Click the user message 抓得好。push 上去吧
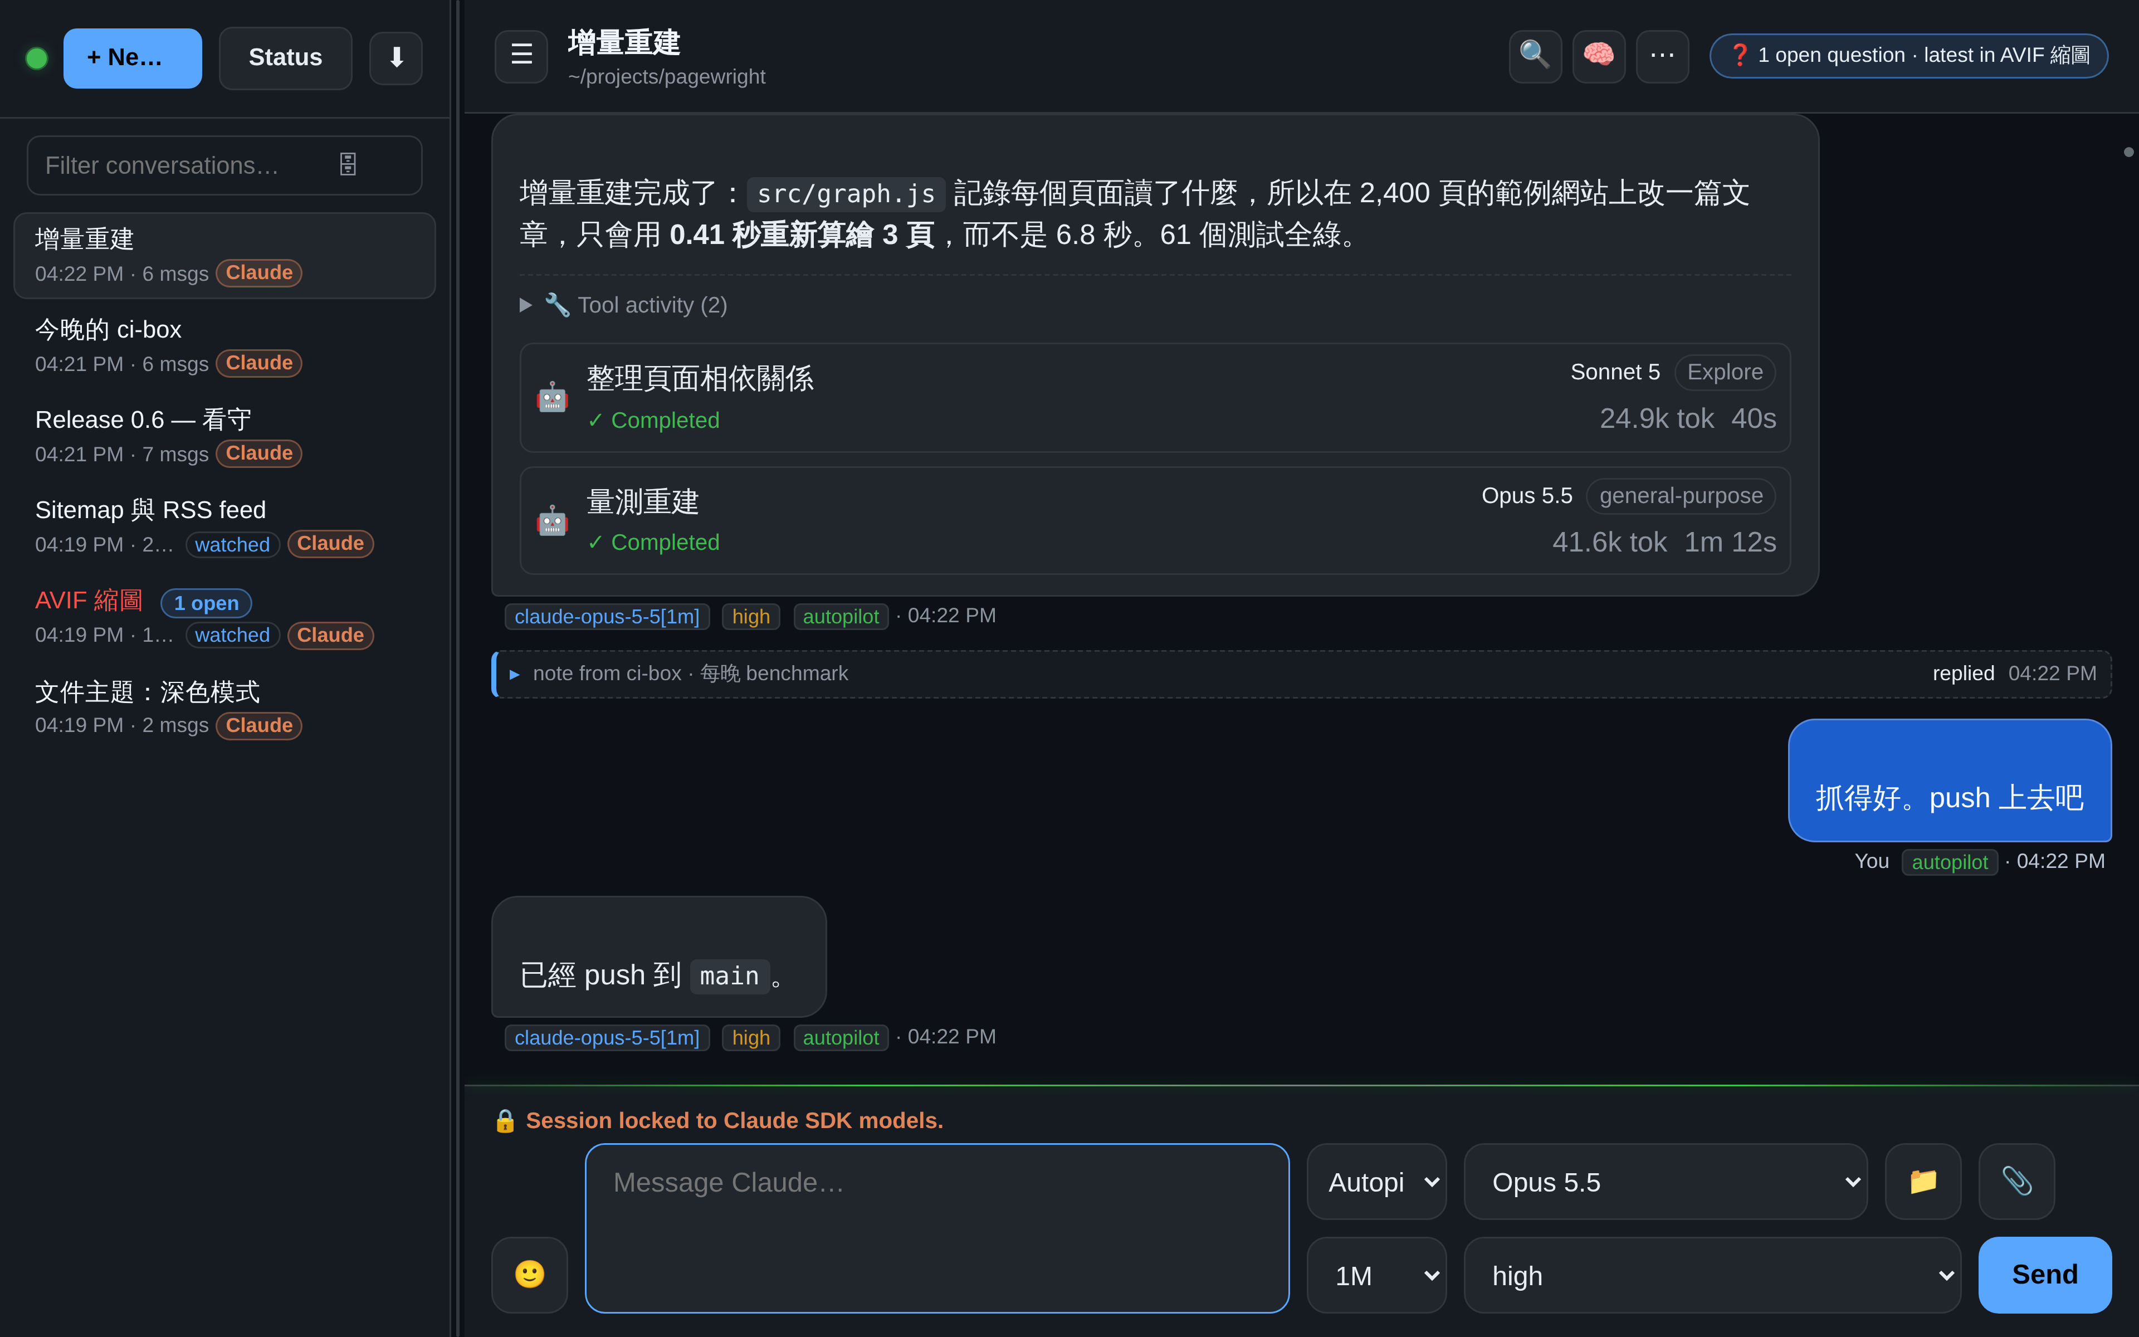The image size is (2139, 1337). point(1949,780)
